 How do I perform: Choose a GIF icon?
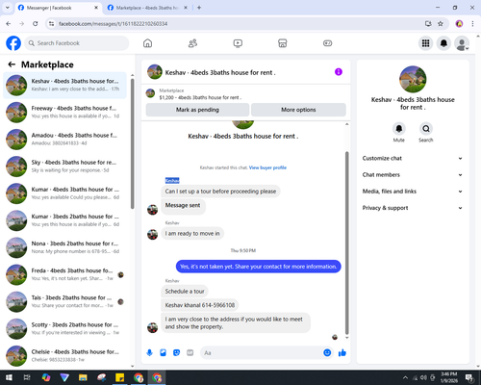[x=190, y=353]
